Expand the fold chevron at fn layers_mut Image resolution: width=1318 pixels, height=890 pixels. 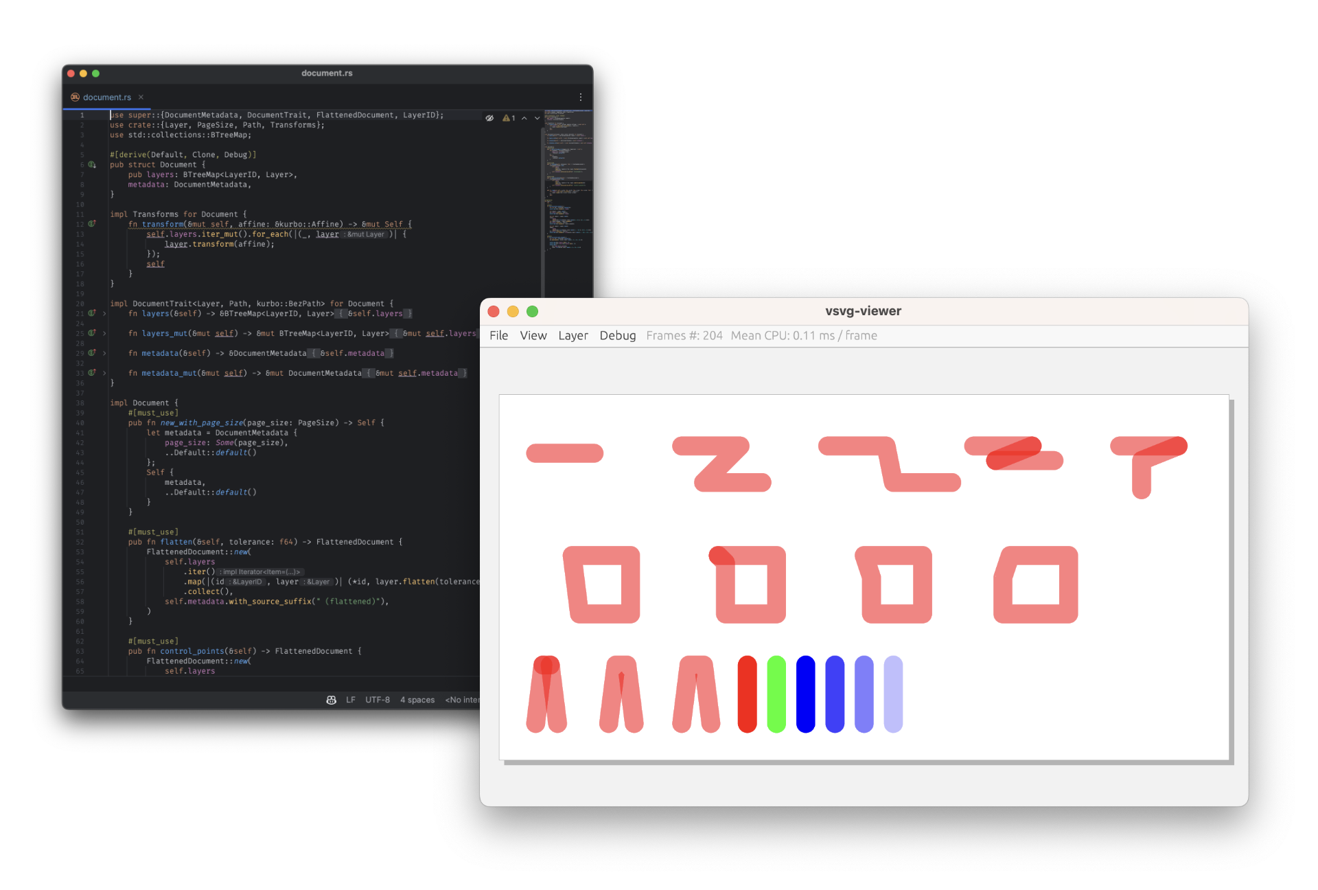[x=104, y=334]
